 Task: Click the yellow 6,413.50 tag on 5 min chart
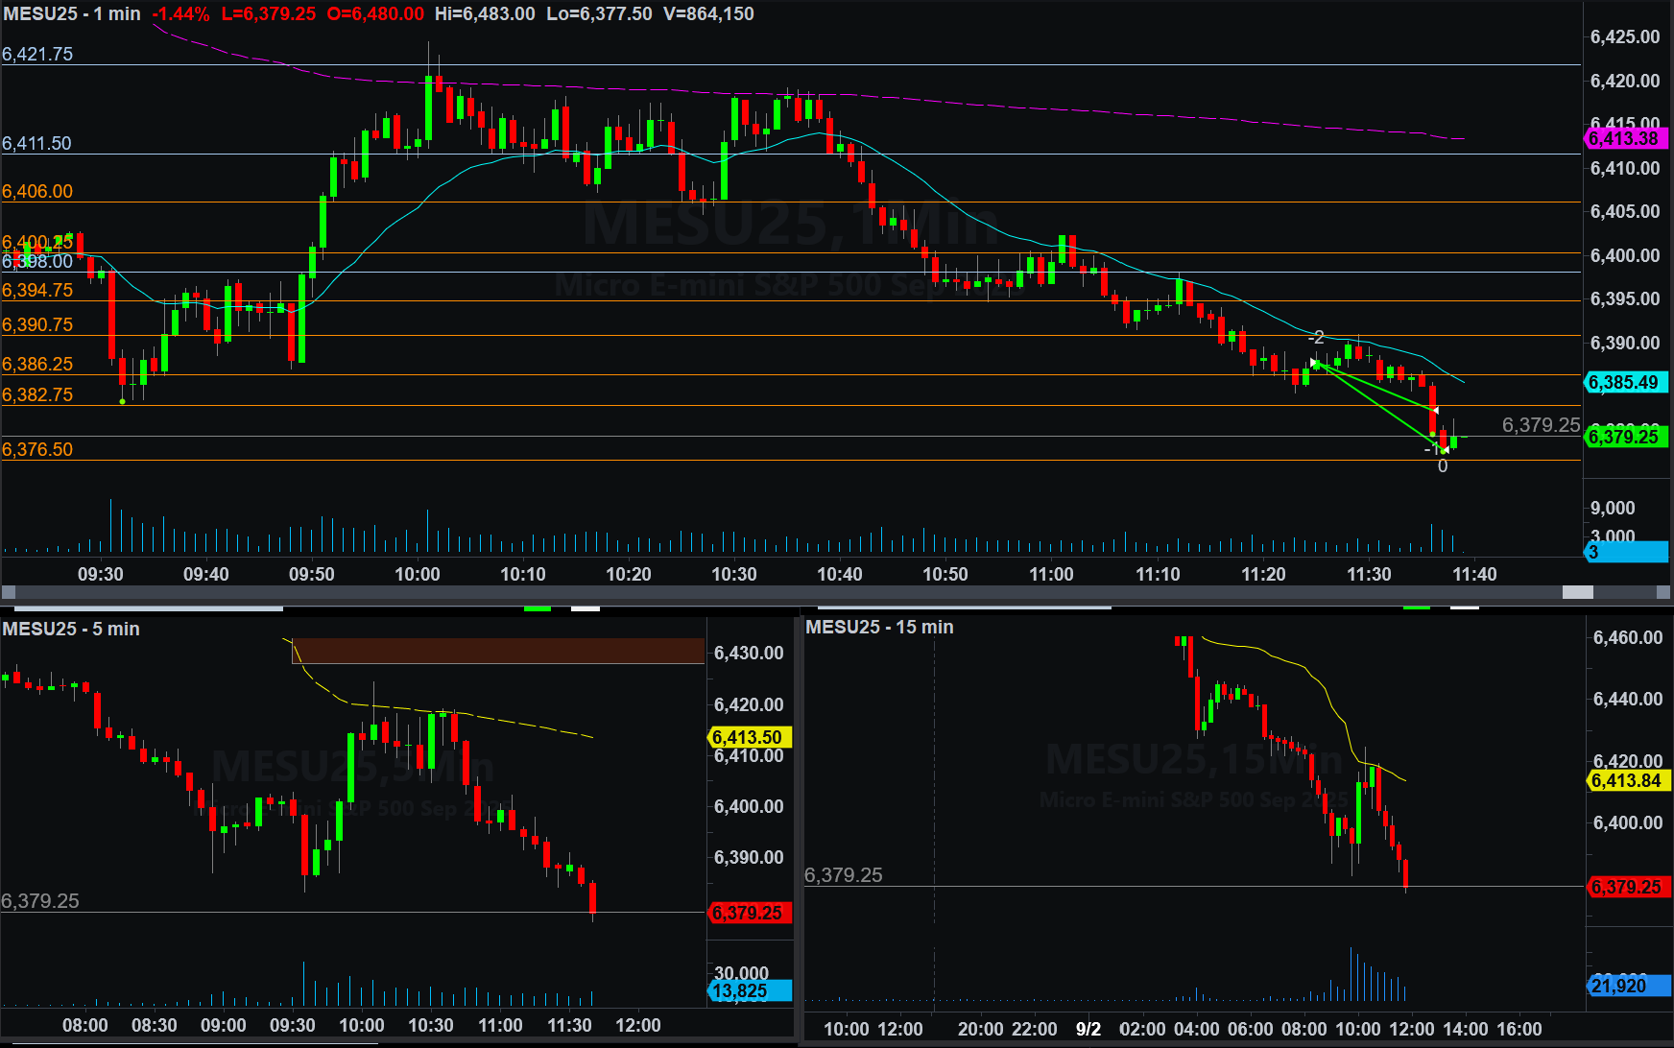tap(748, 737)
